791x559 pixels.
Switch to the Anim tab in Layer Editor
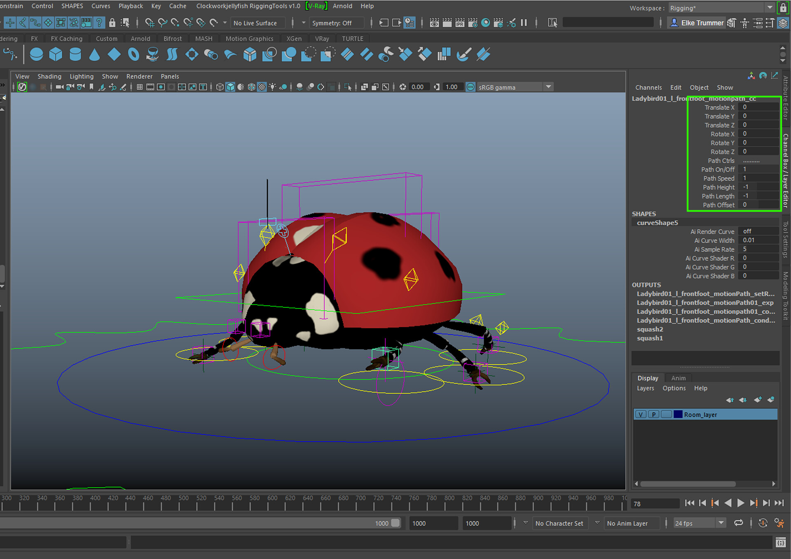(678, 377)
